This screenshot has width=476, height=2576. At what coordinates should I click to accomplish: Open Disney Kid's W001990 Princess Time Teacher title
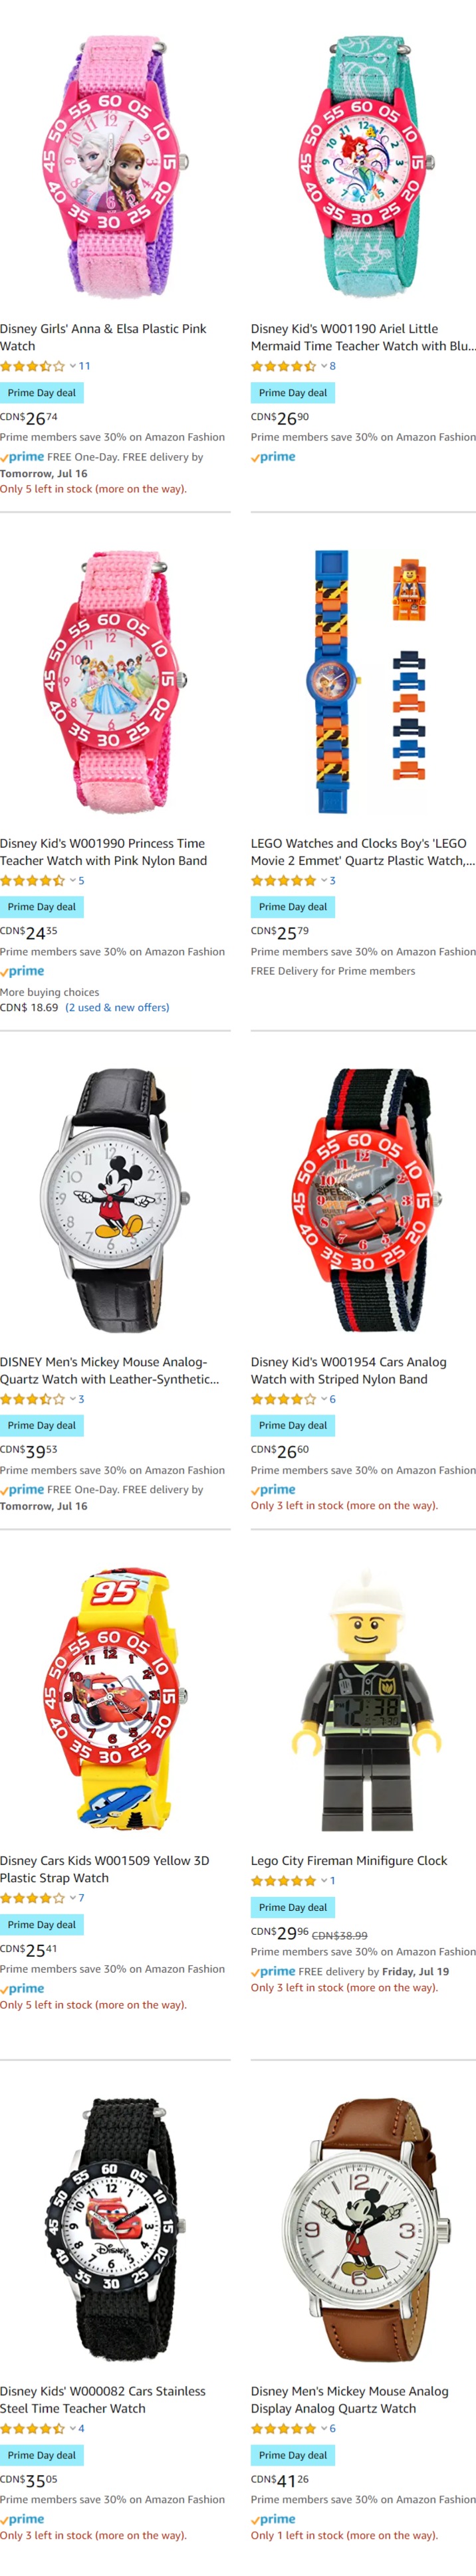(x=104, y=852)
